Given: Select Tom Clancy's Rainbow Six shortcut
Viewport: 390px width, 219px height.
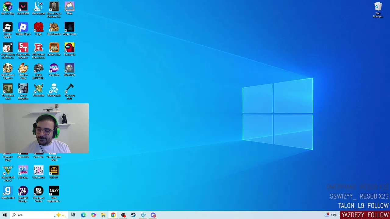Looking at the screenshot, I should (54, 10).
